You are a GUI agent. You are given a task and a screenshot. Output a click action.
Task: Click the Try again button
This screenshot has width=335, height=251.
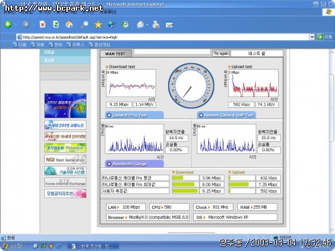221,54
